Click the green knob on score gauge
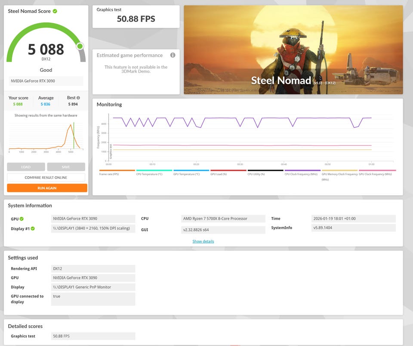This screenshot has height=346, width=413. point(80,46)
